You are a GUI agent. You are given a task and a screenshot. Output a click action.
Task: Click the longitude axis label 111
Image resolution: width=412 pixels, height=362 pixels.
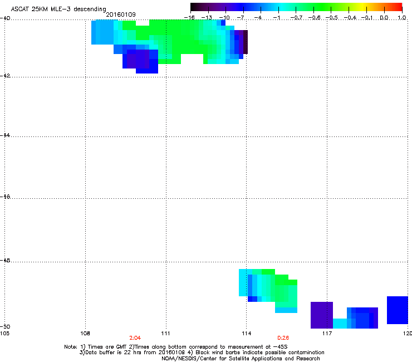coord(166,334)
